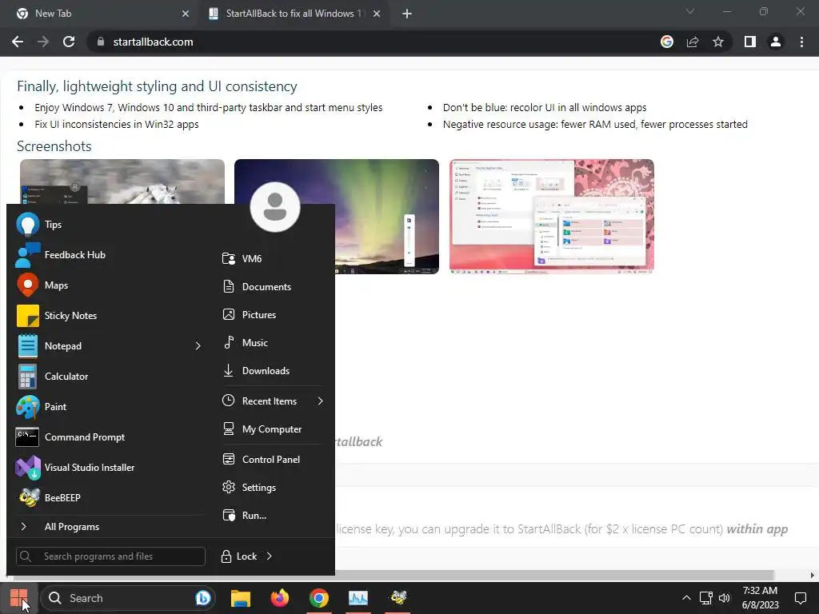
Task: Toggle Chrome side panel
Action: tap(750, 42)
